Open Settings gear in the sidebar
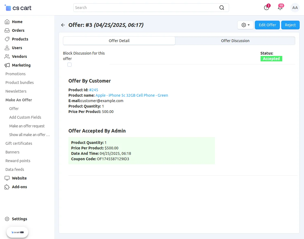Viewport: 304px width, 239px height. click(7, 219)
